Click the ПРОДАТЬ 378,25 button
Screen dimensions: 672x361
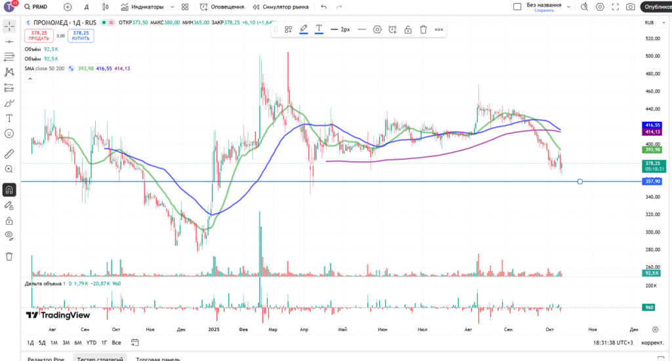tap(39, 35)
